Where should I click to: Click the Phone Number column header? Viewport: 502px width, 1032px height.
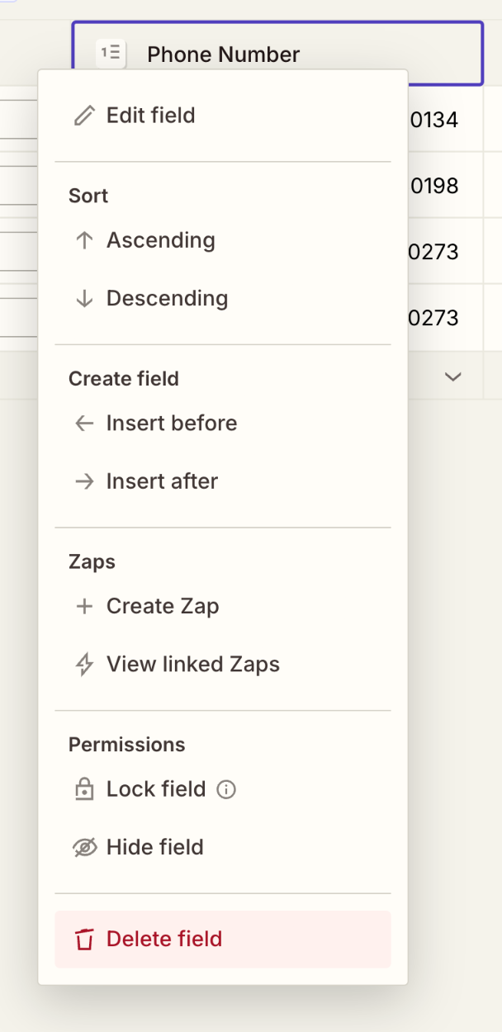click(223, 54)
